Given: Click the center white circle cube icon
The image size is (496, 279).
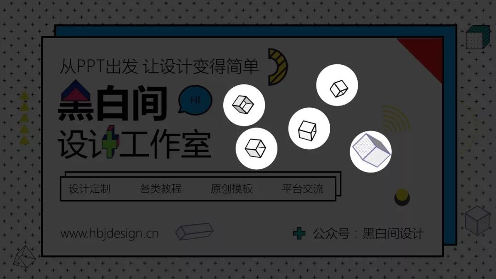Looking at the screenshot, I should 309,128.
